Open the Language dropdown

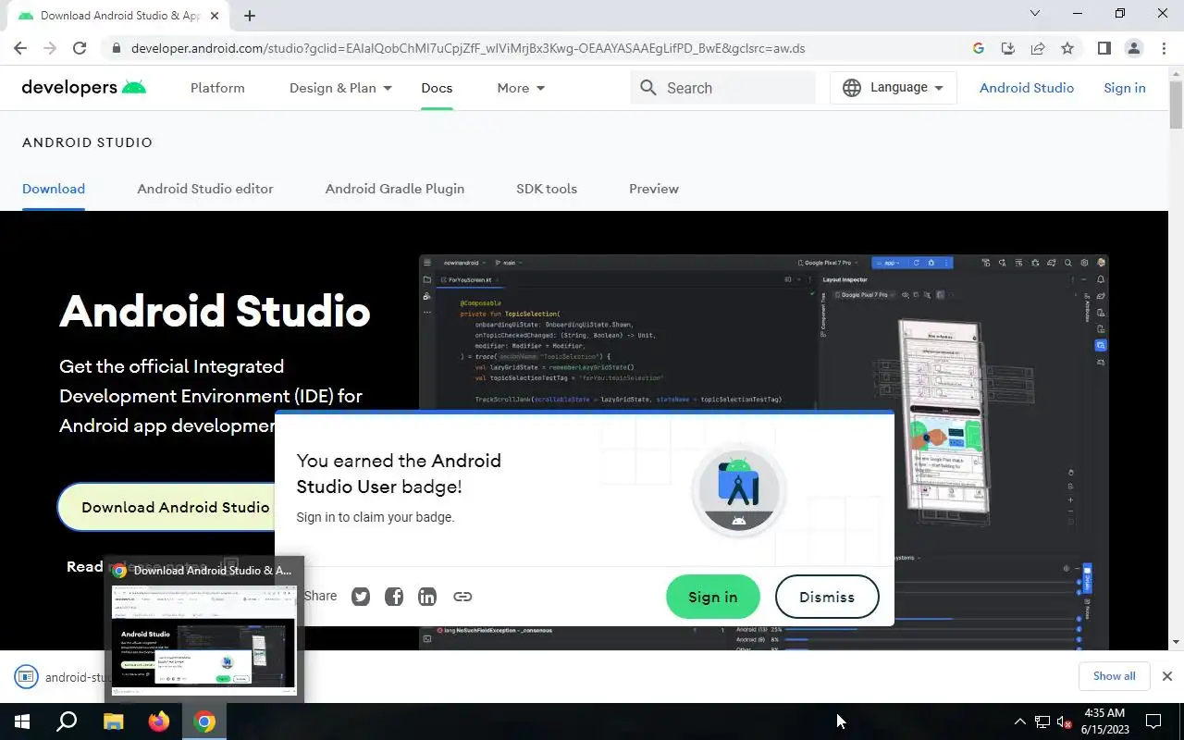[894, 88]
